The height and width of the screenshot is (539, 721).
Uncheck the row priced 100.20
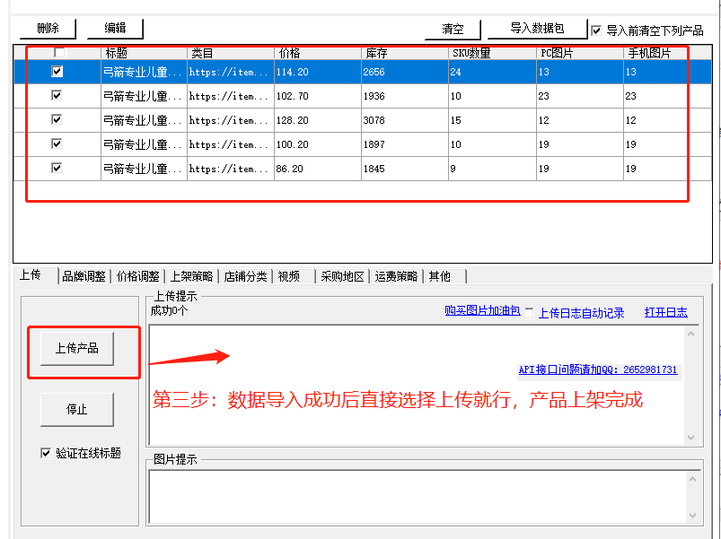click(x=57, y=144)
